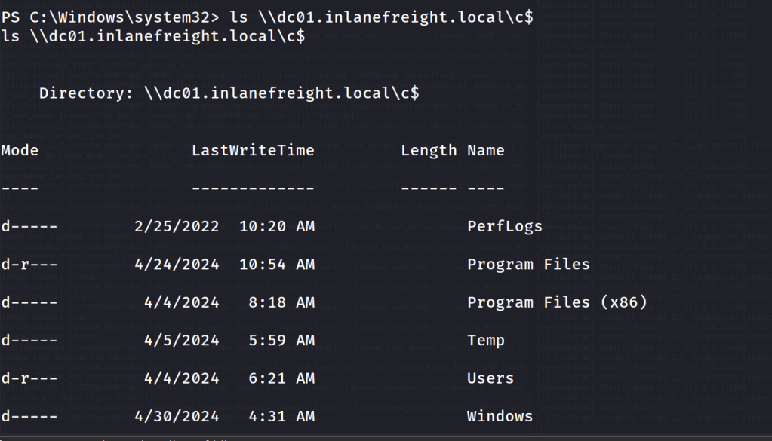This screenshot has height=441, width=772.
Task: Click the 4/5/2024 date for Temp
Action: click(181, 340)
